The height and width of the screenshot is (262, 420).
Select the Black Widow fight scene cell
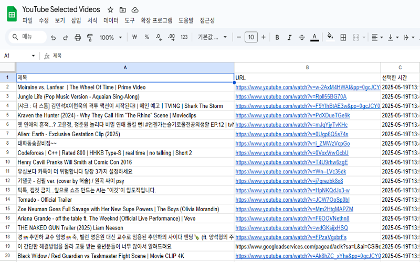click(x=125, y=256)
